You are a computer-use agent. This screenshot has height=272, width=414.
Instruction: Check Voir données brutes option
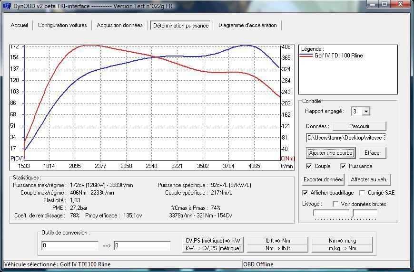(x=335, y=204)
